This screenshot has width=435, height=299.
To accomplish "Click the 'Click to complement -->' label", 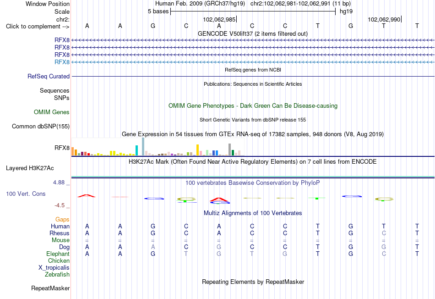I will pos(38,27).
